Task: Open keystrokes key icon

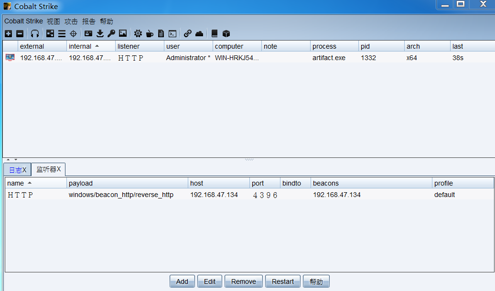Action: [x=111, y=33]
